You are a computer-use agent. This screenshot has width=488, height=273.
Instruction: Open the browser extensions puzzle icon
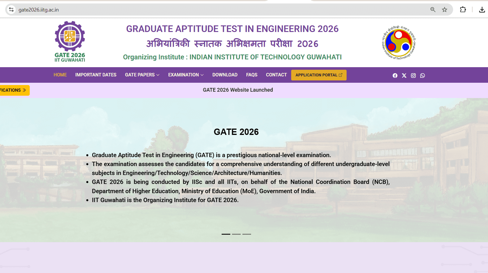[463, 10]
